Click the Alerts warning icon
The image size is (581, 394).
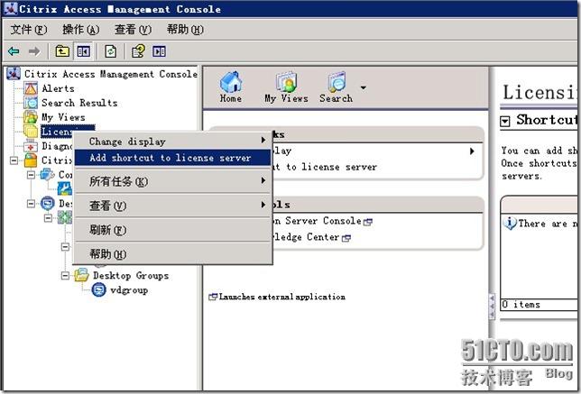31,88
